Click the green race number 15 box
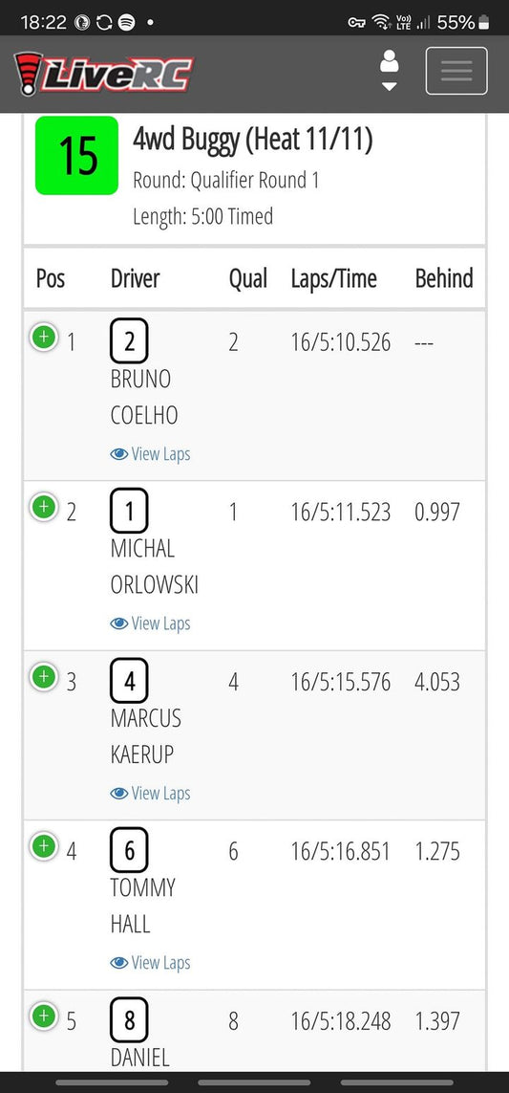509x1093 pixels. click(76, 156)
